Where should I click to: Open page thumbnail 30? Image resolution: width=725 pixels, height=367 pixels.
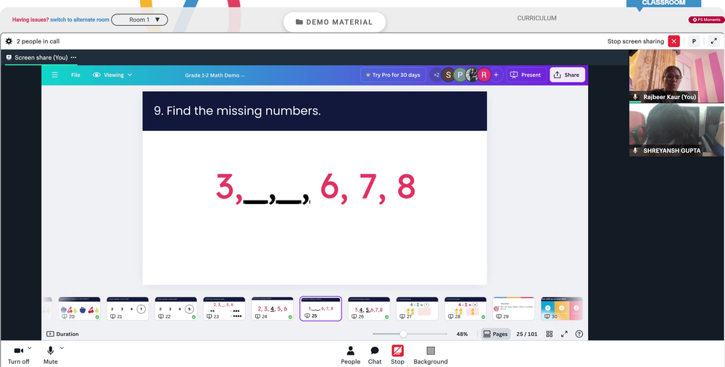point(562,308)
